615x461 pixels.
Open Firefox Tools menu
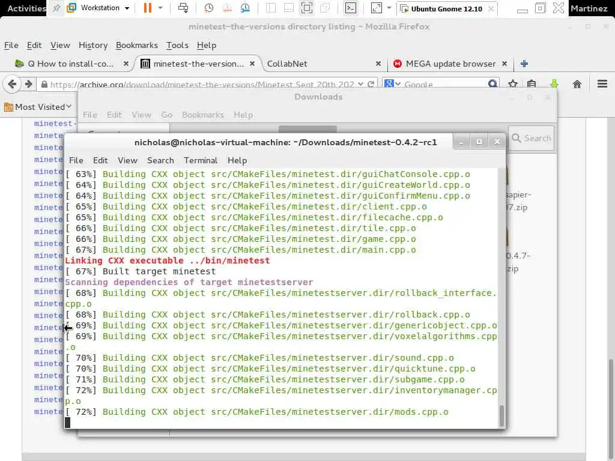tap(177, 45)
